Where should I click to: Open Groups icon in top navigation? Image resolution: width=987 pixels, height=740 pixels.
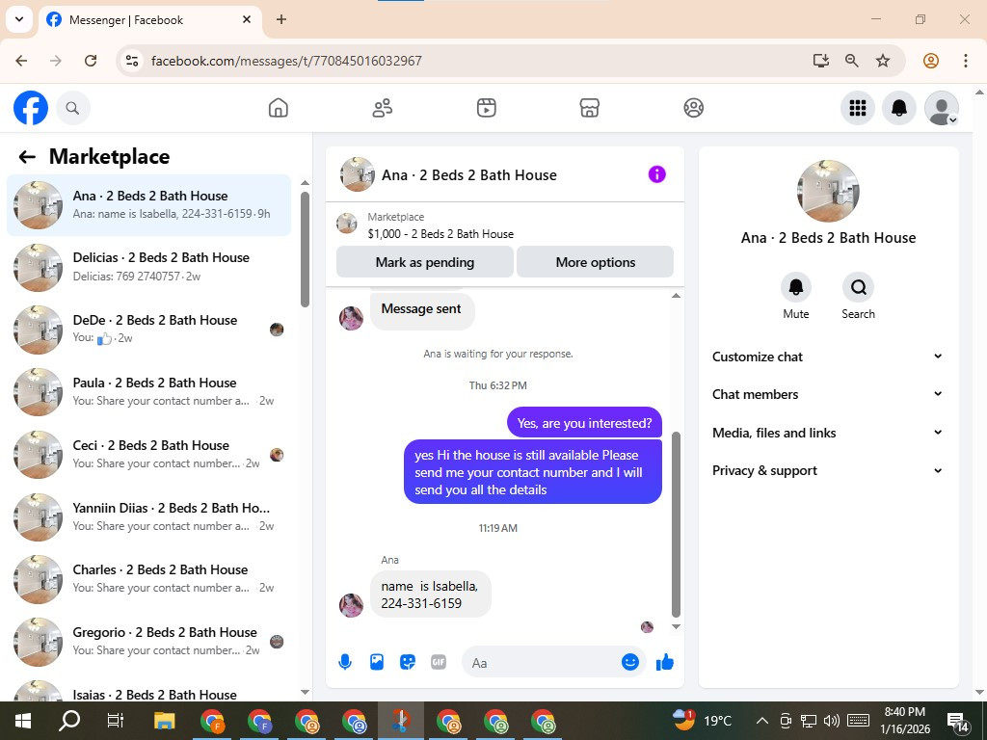click(x=693, y=108)
